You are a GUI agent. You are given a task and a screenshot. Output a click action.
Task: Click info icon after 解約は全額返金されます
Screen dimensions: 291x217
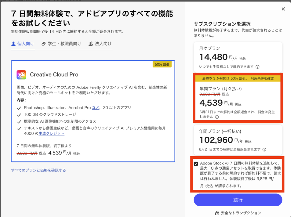(264, 149)
